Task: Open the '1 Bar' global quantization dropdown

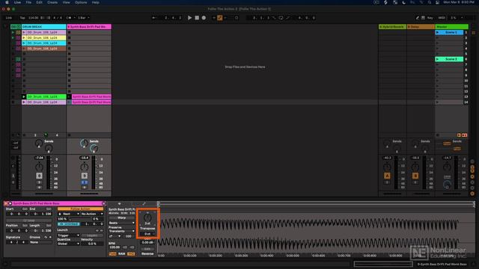Action: coord(83,18)
